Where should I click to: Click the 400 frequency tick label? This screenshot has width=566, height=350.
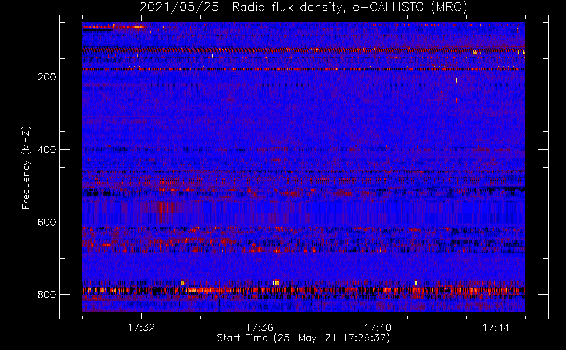tap(47, 150)
